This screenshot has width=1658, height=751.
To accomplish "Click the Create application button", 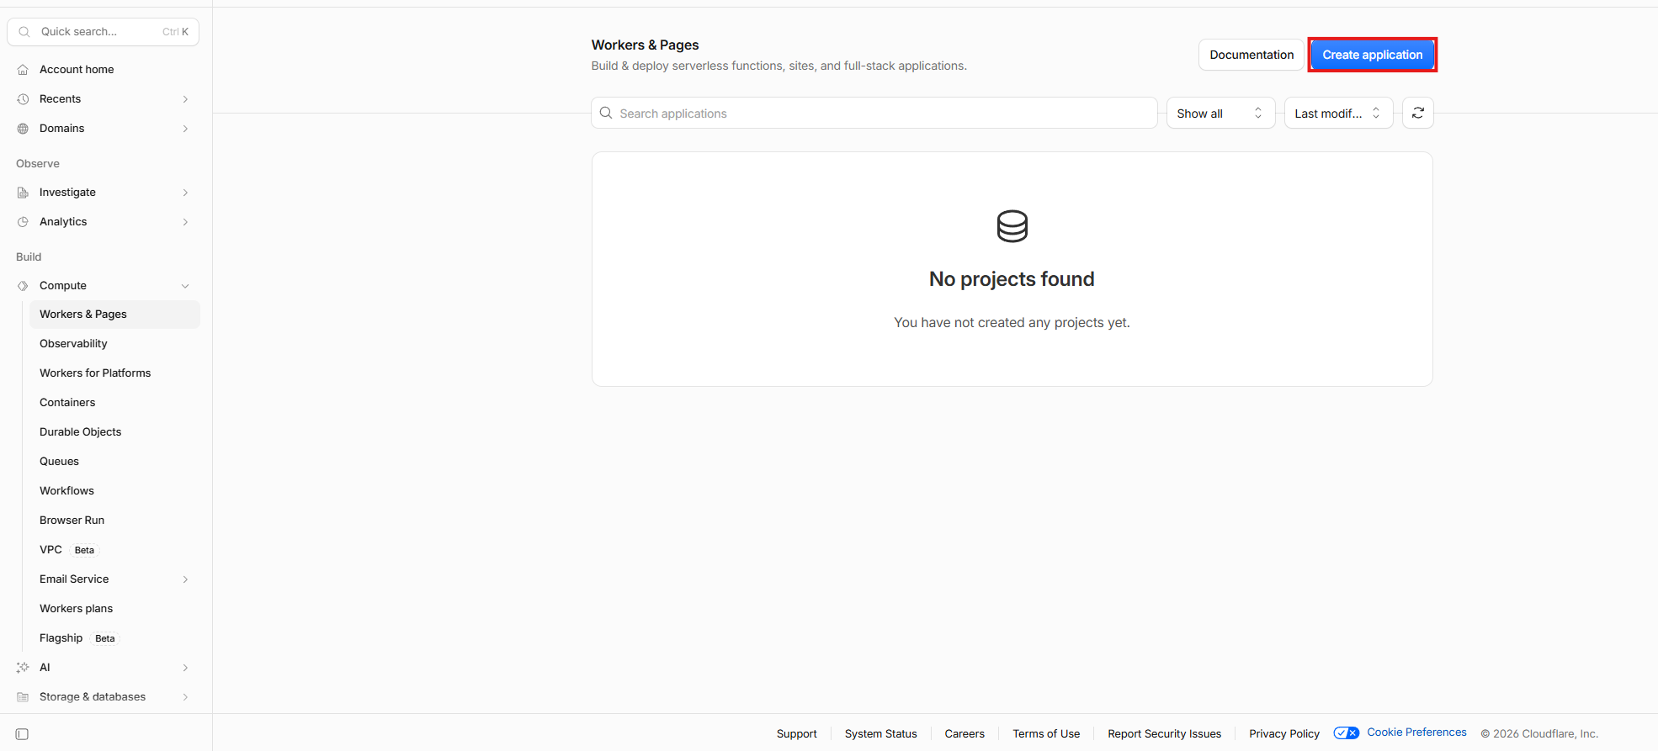I will (x=1372, y=55).
